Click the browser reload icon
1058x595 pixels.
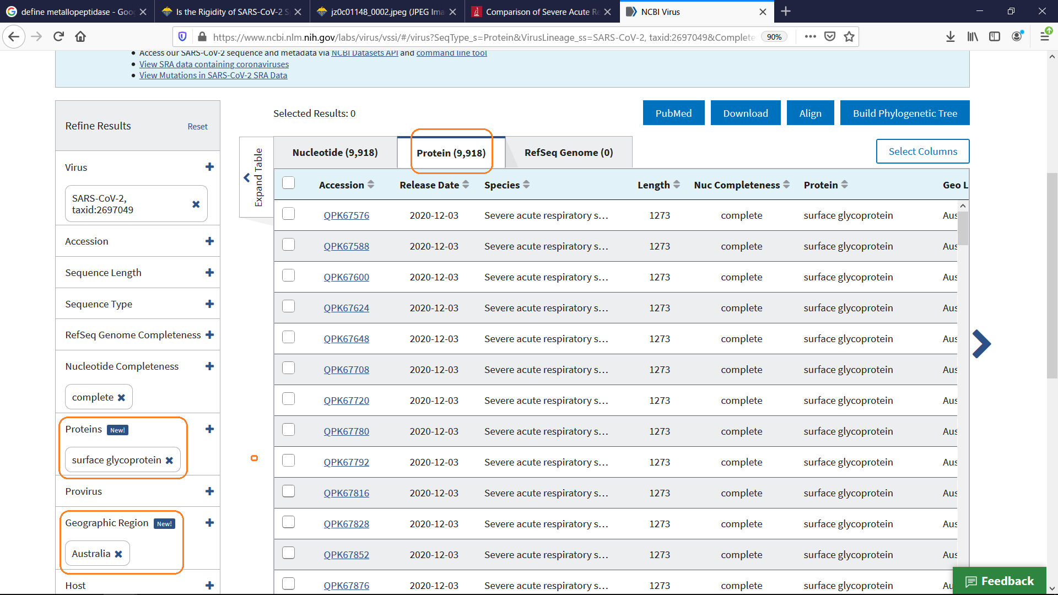pos(58,37)
